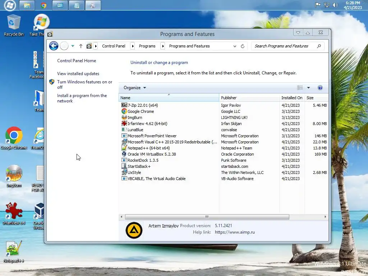Open the Recycle Bin desktop icon

click(14, 26)
